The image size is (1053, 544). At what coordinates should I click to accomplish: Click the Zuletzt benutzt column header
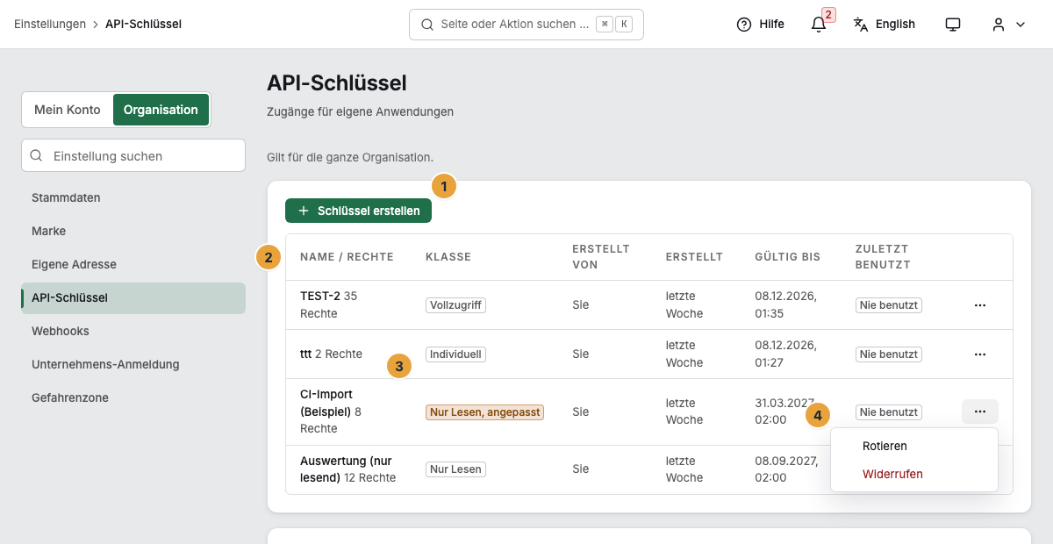[x=883, y=257]
